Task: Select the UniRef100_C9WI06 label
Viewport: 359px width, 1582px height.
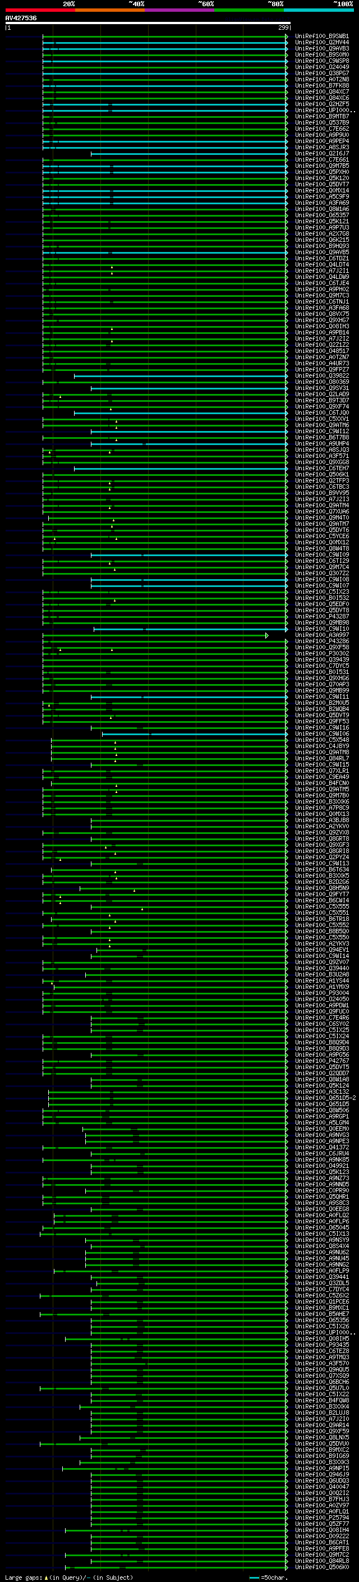Action: tap(321, 734)
